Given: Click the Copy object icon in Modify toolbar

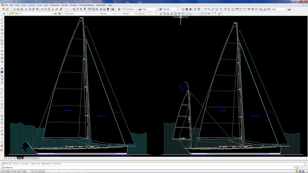Looking at the screenshot, I should pyautogui.click(x=165, y=13).
